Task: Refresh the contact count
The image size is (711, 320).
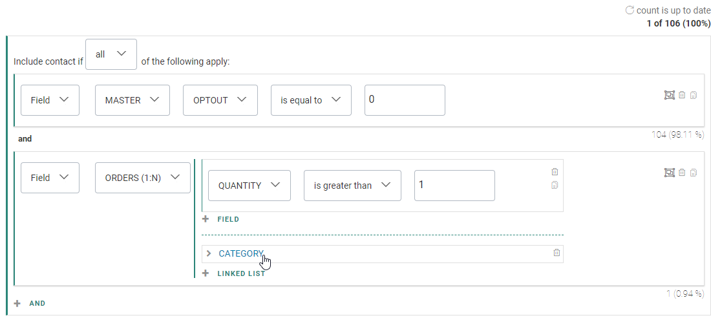Action: coord(630,10)
